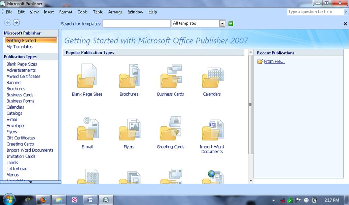
Task: Open the help question dropdown arrow
Action: (x=346, y=12)
